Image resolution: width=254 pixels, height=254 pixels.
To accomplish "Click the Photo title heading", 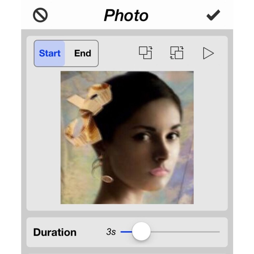I will (126, 15).
